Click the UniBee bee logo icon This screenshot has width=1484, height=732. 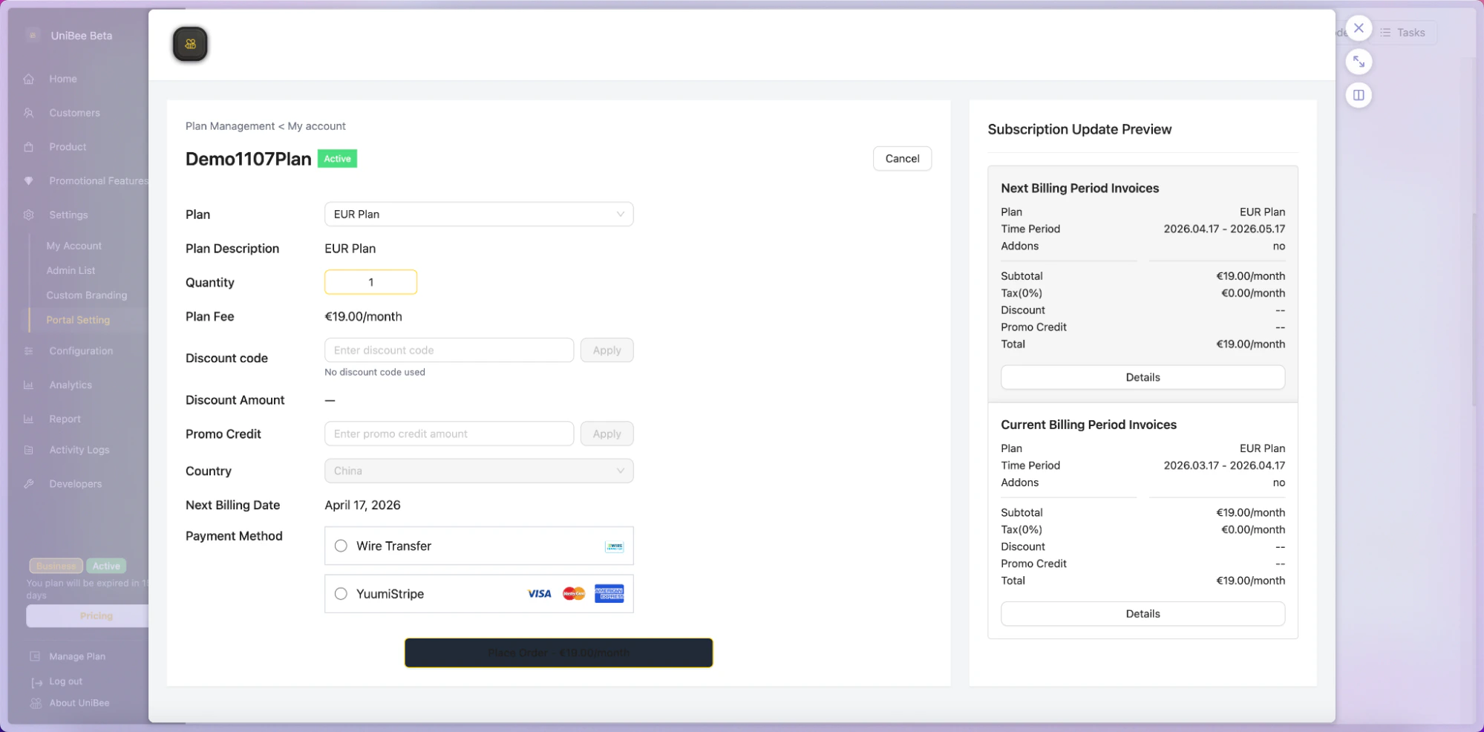[190, 45]
